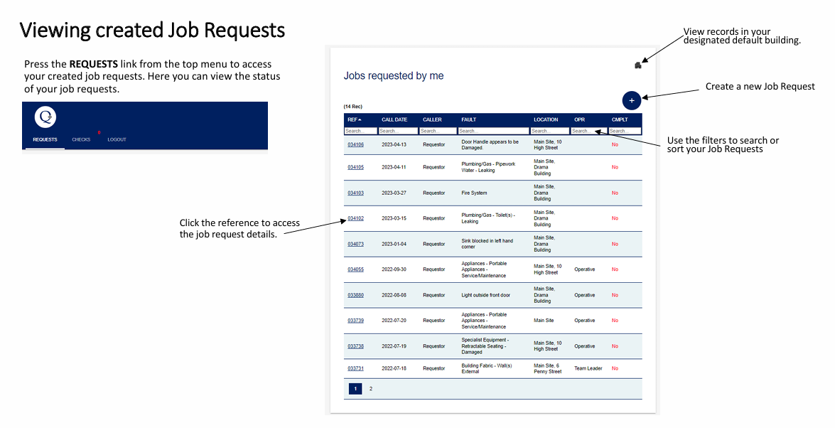Go to page 1 of the results
The height and width of the screenshot is (428, 835).
pyautogui.click(x=355, y=389)
